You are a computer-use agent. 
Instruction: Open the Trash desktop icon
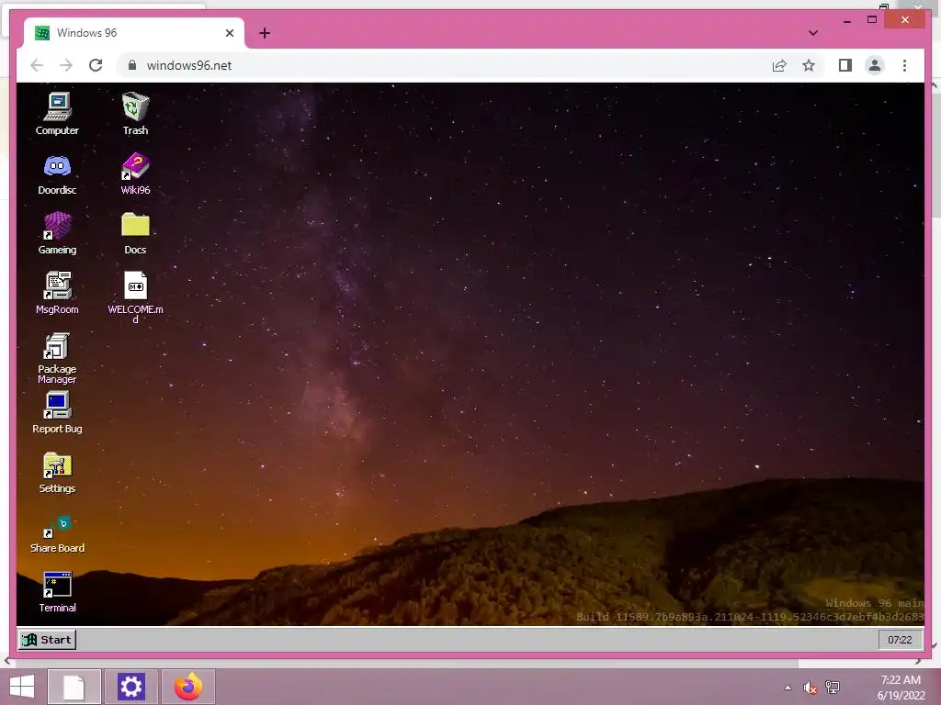135,114
